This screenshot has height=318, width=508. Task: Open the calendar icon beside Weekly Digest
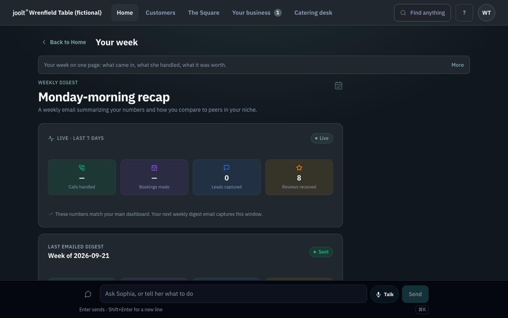[339, 85]
